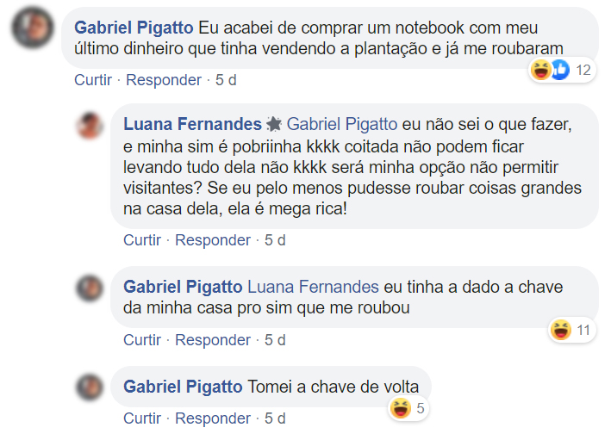Click the laughing emoji with 5 reactions
Viewport: 611px width, 440px height.
click(x=399, y=408)
